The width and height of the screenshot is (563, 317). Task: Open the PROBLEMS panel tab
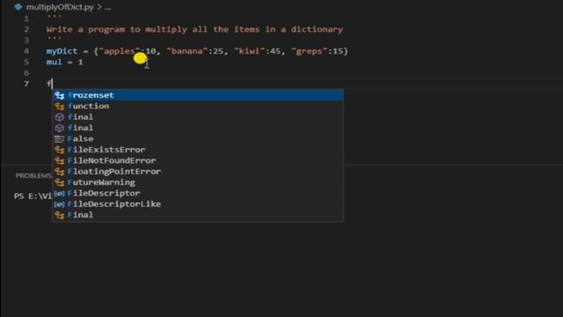pyautogui.click(x=33, y=176)
